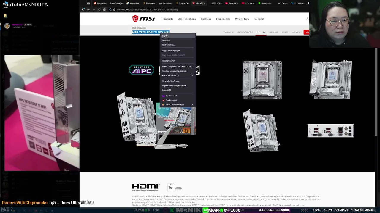
Task: Open the tracking protection shield icon
Action: point(110,9)
